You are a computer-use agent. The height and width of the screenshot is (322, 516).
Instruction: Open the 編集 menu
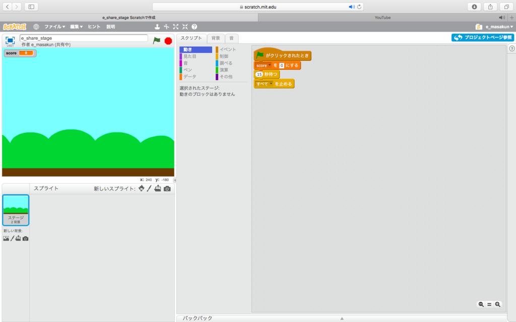click(x=77, y=27)
